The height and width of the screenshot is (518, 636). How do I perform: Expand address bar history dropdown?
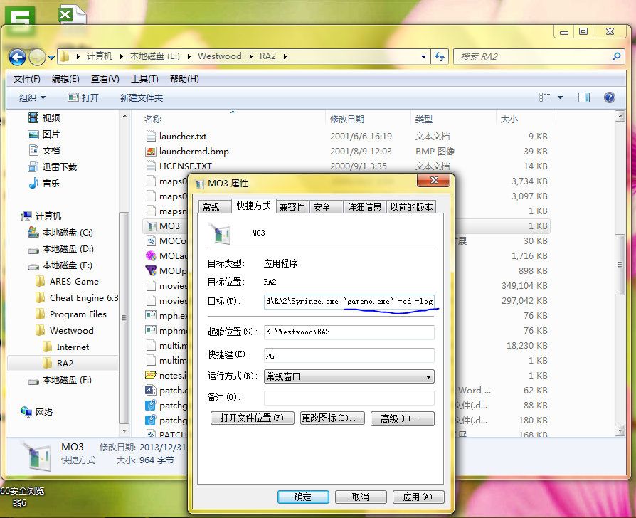pyautogui.click(x=423, y=56)
